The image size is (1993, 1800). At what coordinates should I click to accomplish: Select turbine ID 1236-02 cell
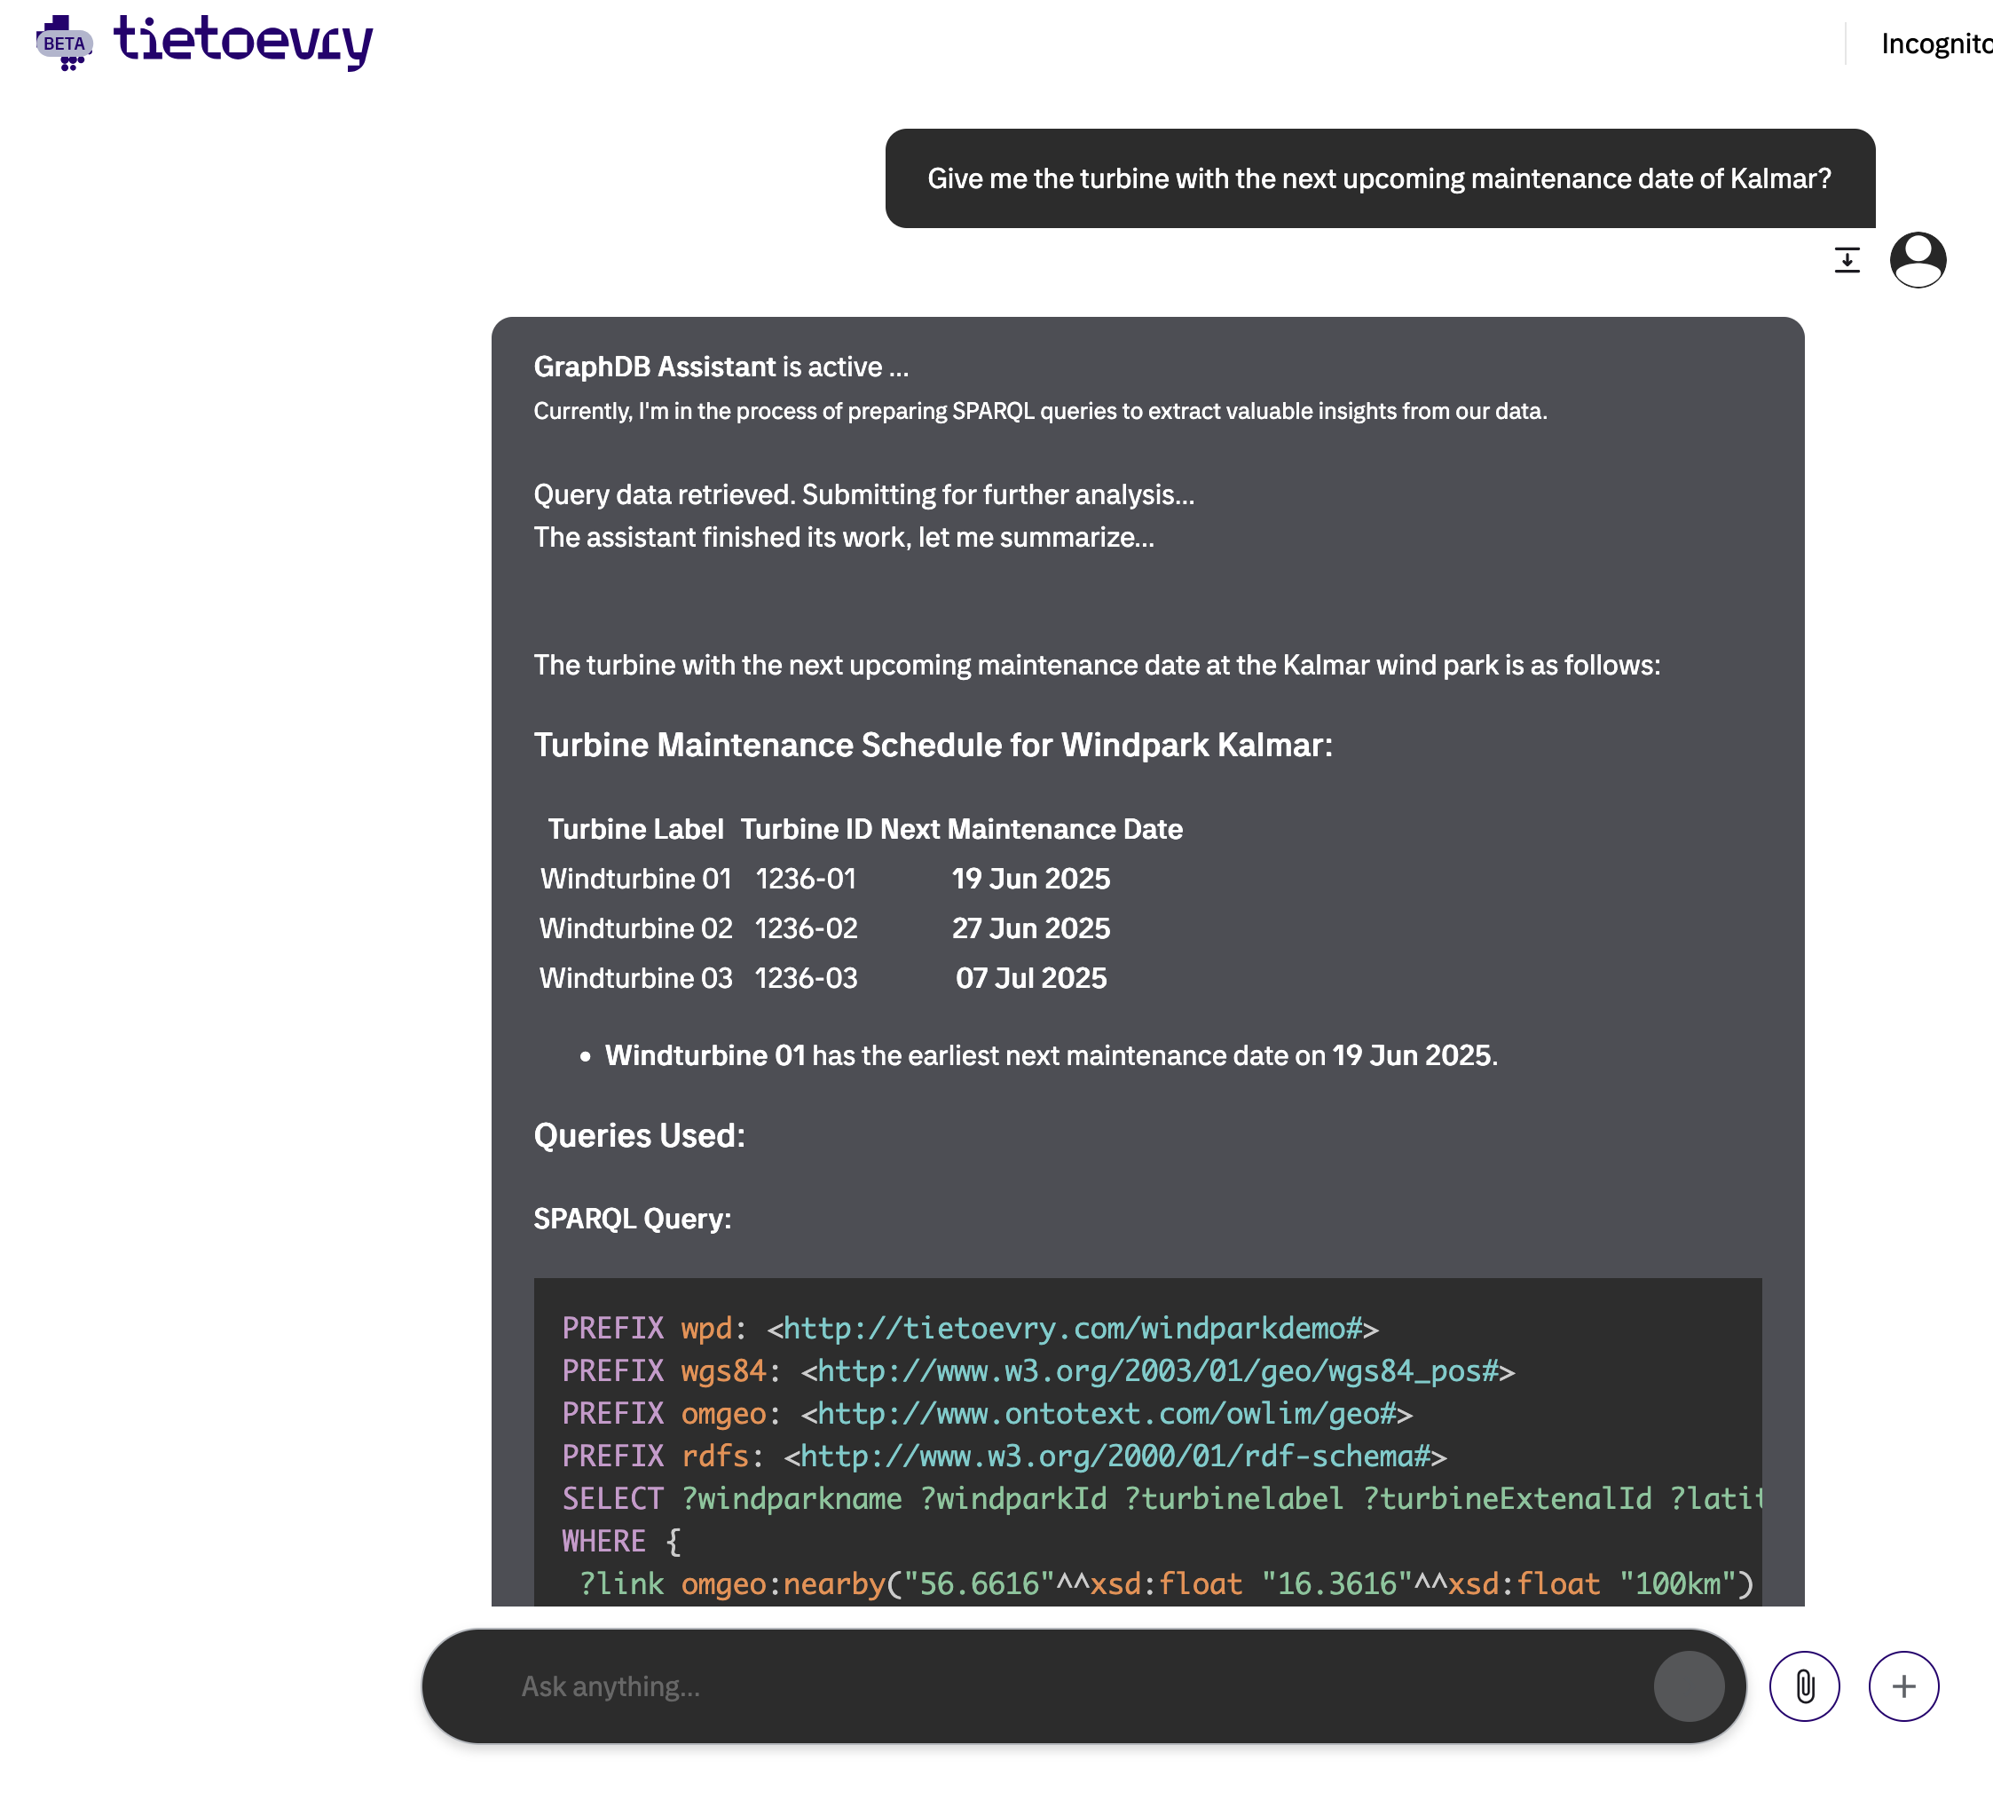pyautogui.click(x=806, y=928)
